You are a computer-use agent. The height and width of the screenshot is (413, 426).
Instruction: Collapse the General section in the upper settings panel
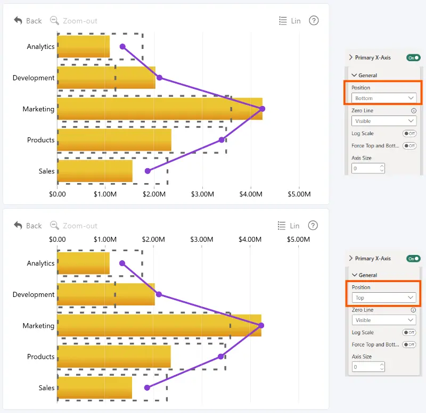click(x=354, y=75)
